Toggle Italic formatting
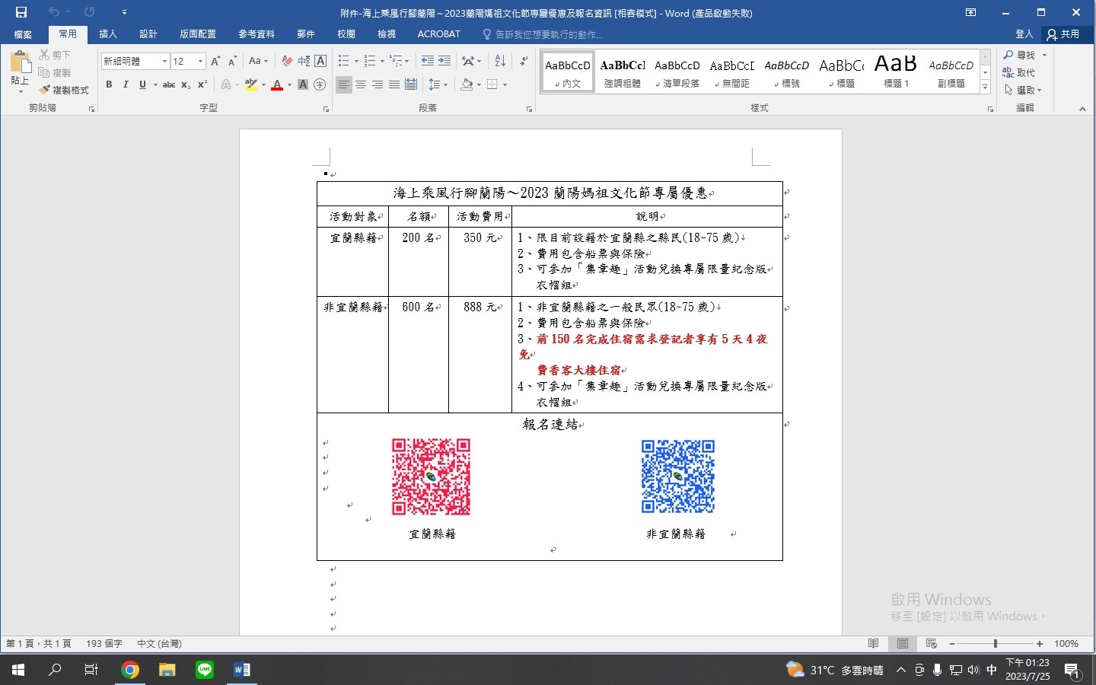 tap(126, 84)
